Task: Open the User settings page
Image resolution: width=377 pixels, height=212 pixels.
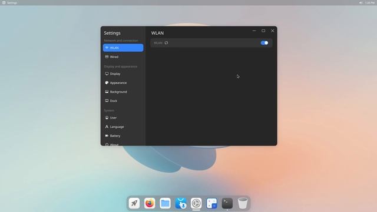Action: click(x=123, y=118)
